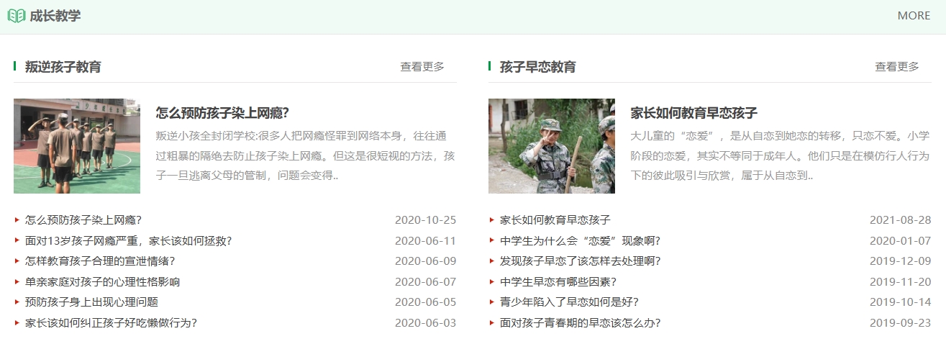This screenshot has width=946, height=344.
Task: Click red arrow bullet before 怎样教育孩子合理的宣泄情绪?
Action: (x=17, y=261)
